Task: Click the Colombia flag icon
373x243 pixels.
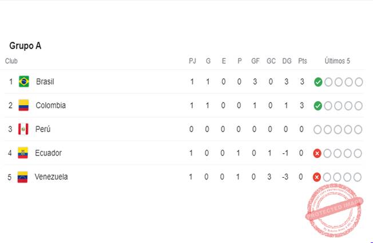Action: [x=23, y=105]
